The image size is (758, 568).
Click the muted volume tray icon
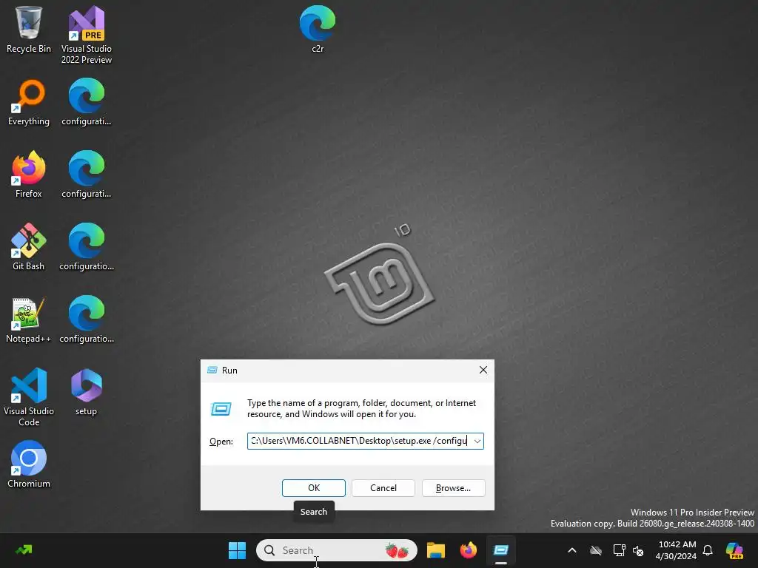pos(638,550)
